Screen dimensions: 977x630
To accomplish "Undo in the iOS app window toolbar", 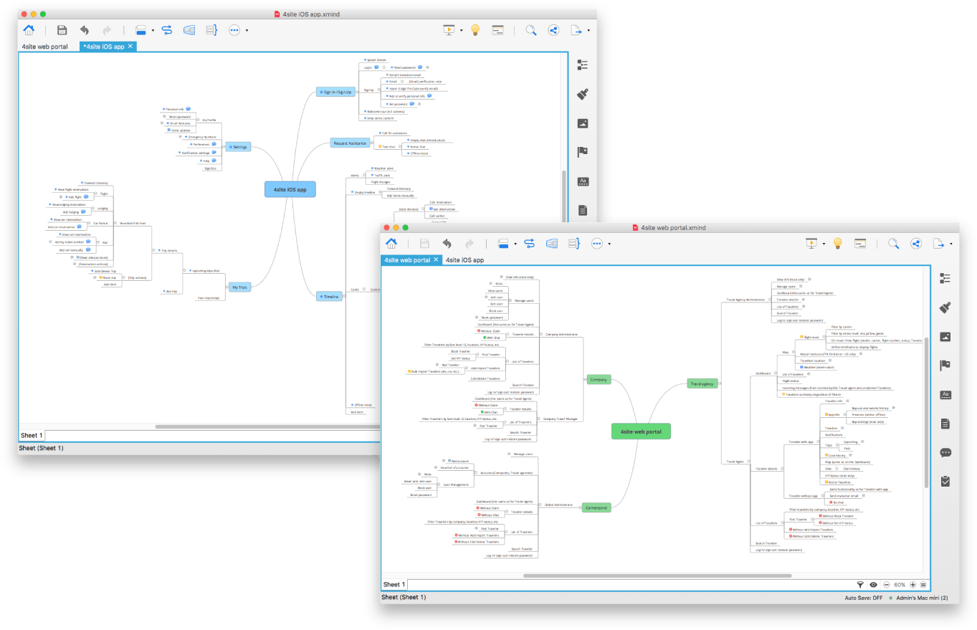I will (x=85, y=30).
